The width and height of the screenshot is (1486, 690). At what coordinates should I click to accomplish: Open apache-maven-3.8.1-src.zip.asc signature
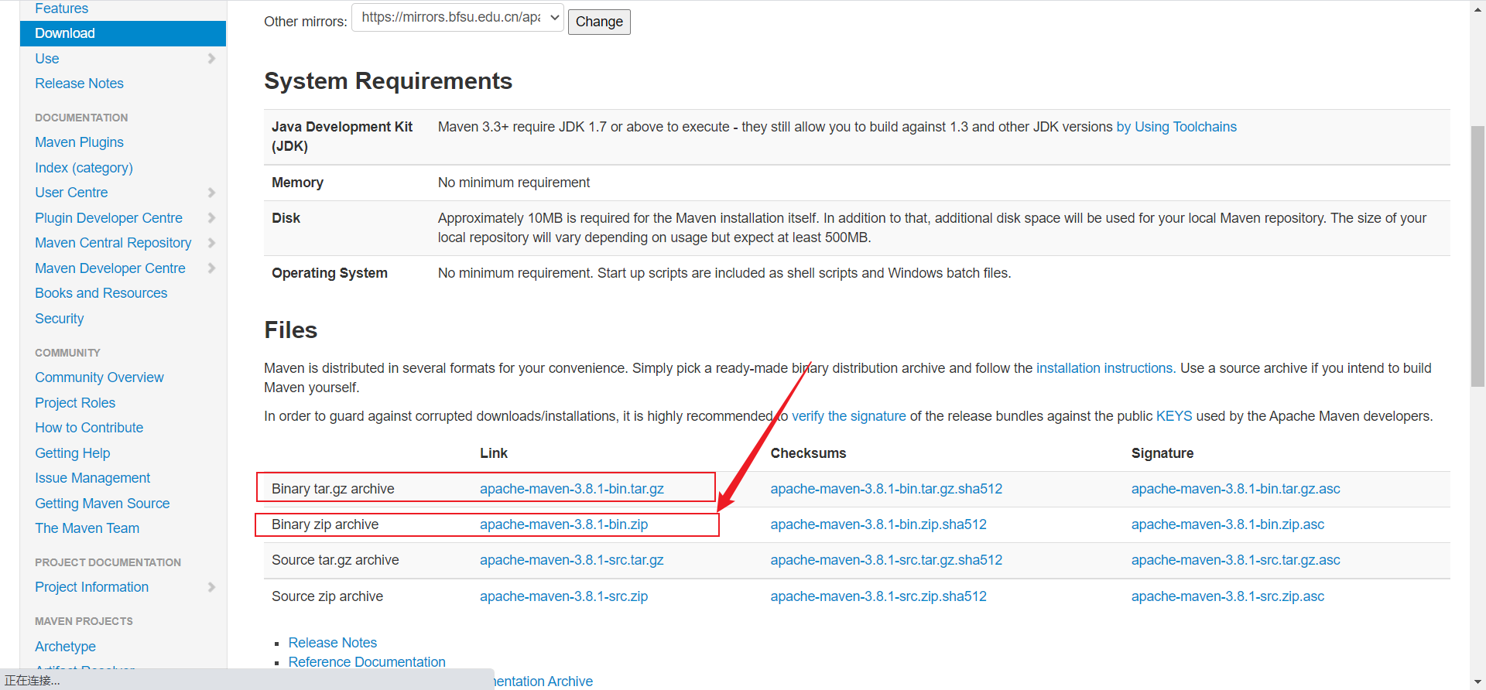[x=1227, y=596]
